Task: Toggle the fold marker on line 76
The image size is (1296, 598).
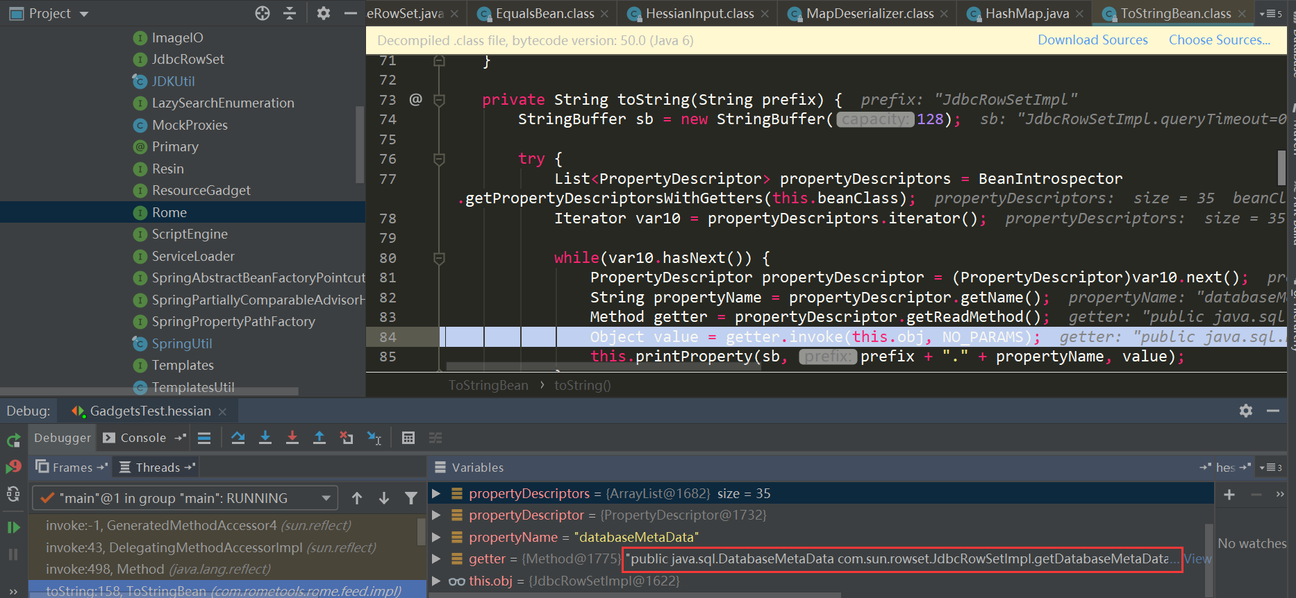Action: [x=439, y=159]
